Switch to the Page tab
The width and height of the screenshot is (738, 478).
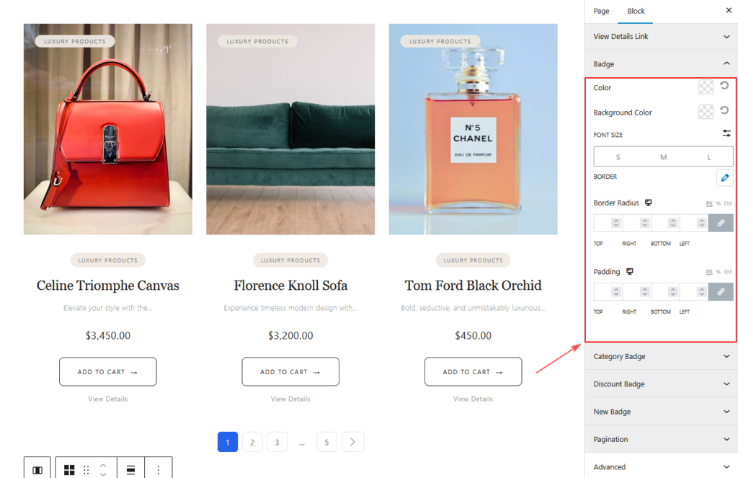pos(601,11)
